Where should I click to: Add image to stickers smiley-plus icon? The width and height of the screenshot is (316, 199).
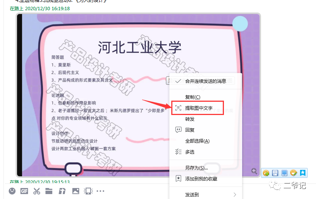[x=266, y=173]
